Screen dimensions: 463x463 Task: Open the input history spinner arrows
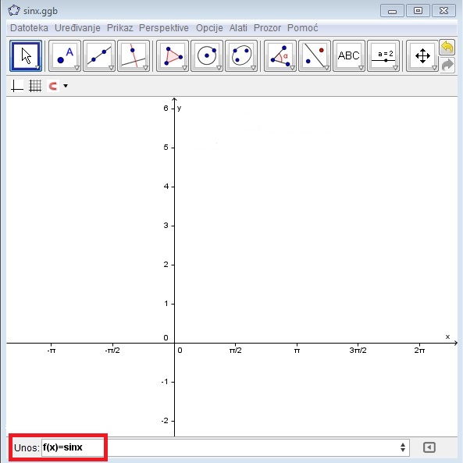403,447
